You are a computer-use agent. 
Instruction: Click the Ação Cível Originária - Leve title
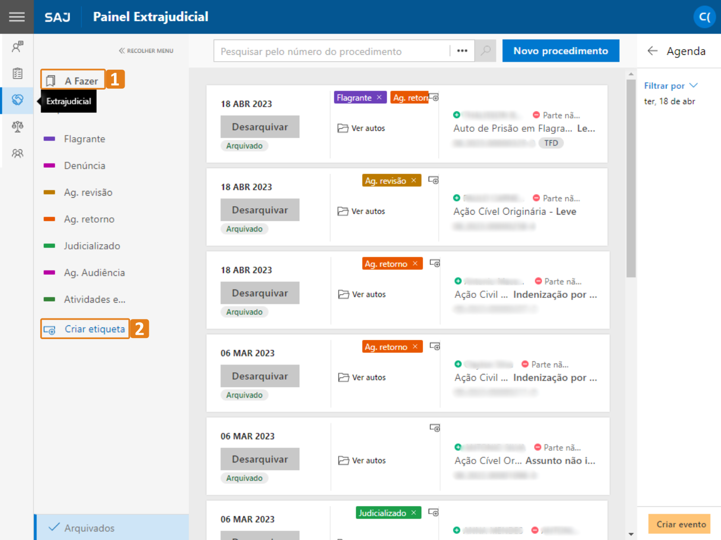tap(515, 211)
